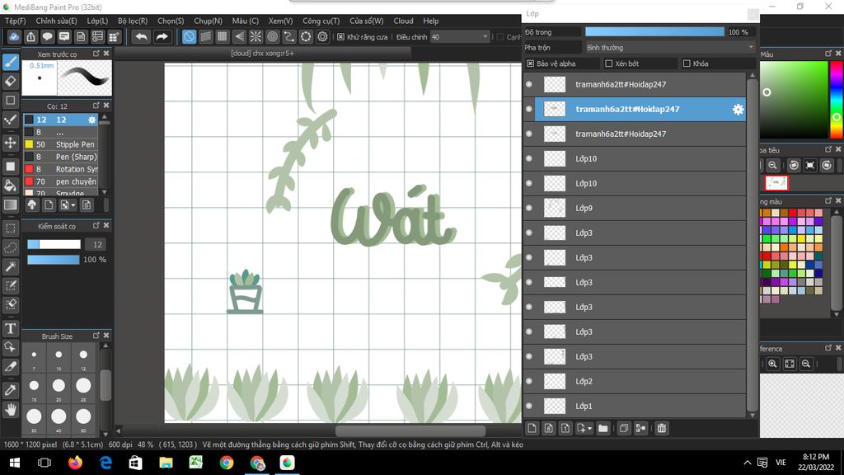Open the Cloud menu
Viewport: 844px width, 475px height.
(403, 21)
